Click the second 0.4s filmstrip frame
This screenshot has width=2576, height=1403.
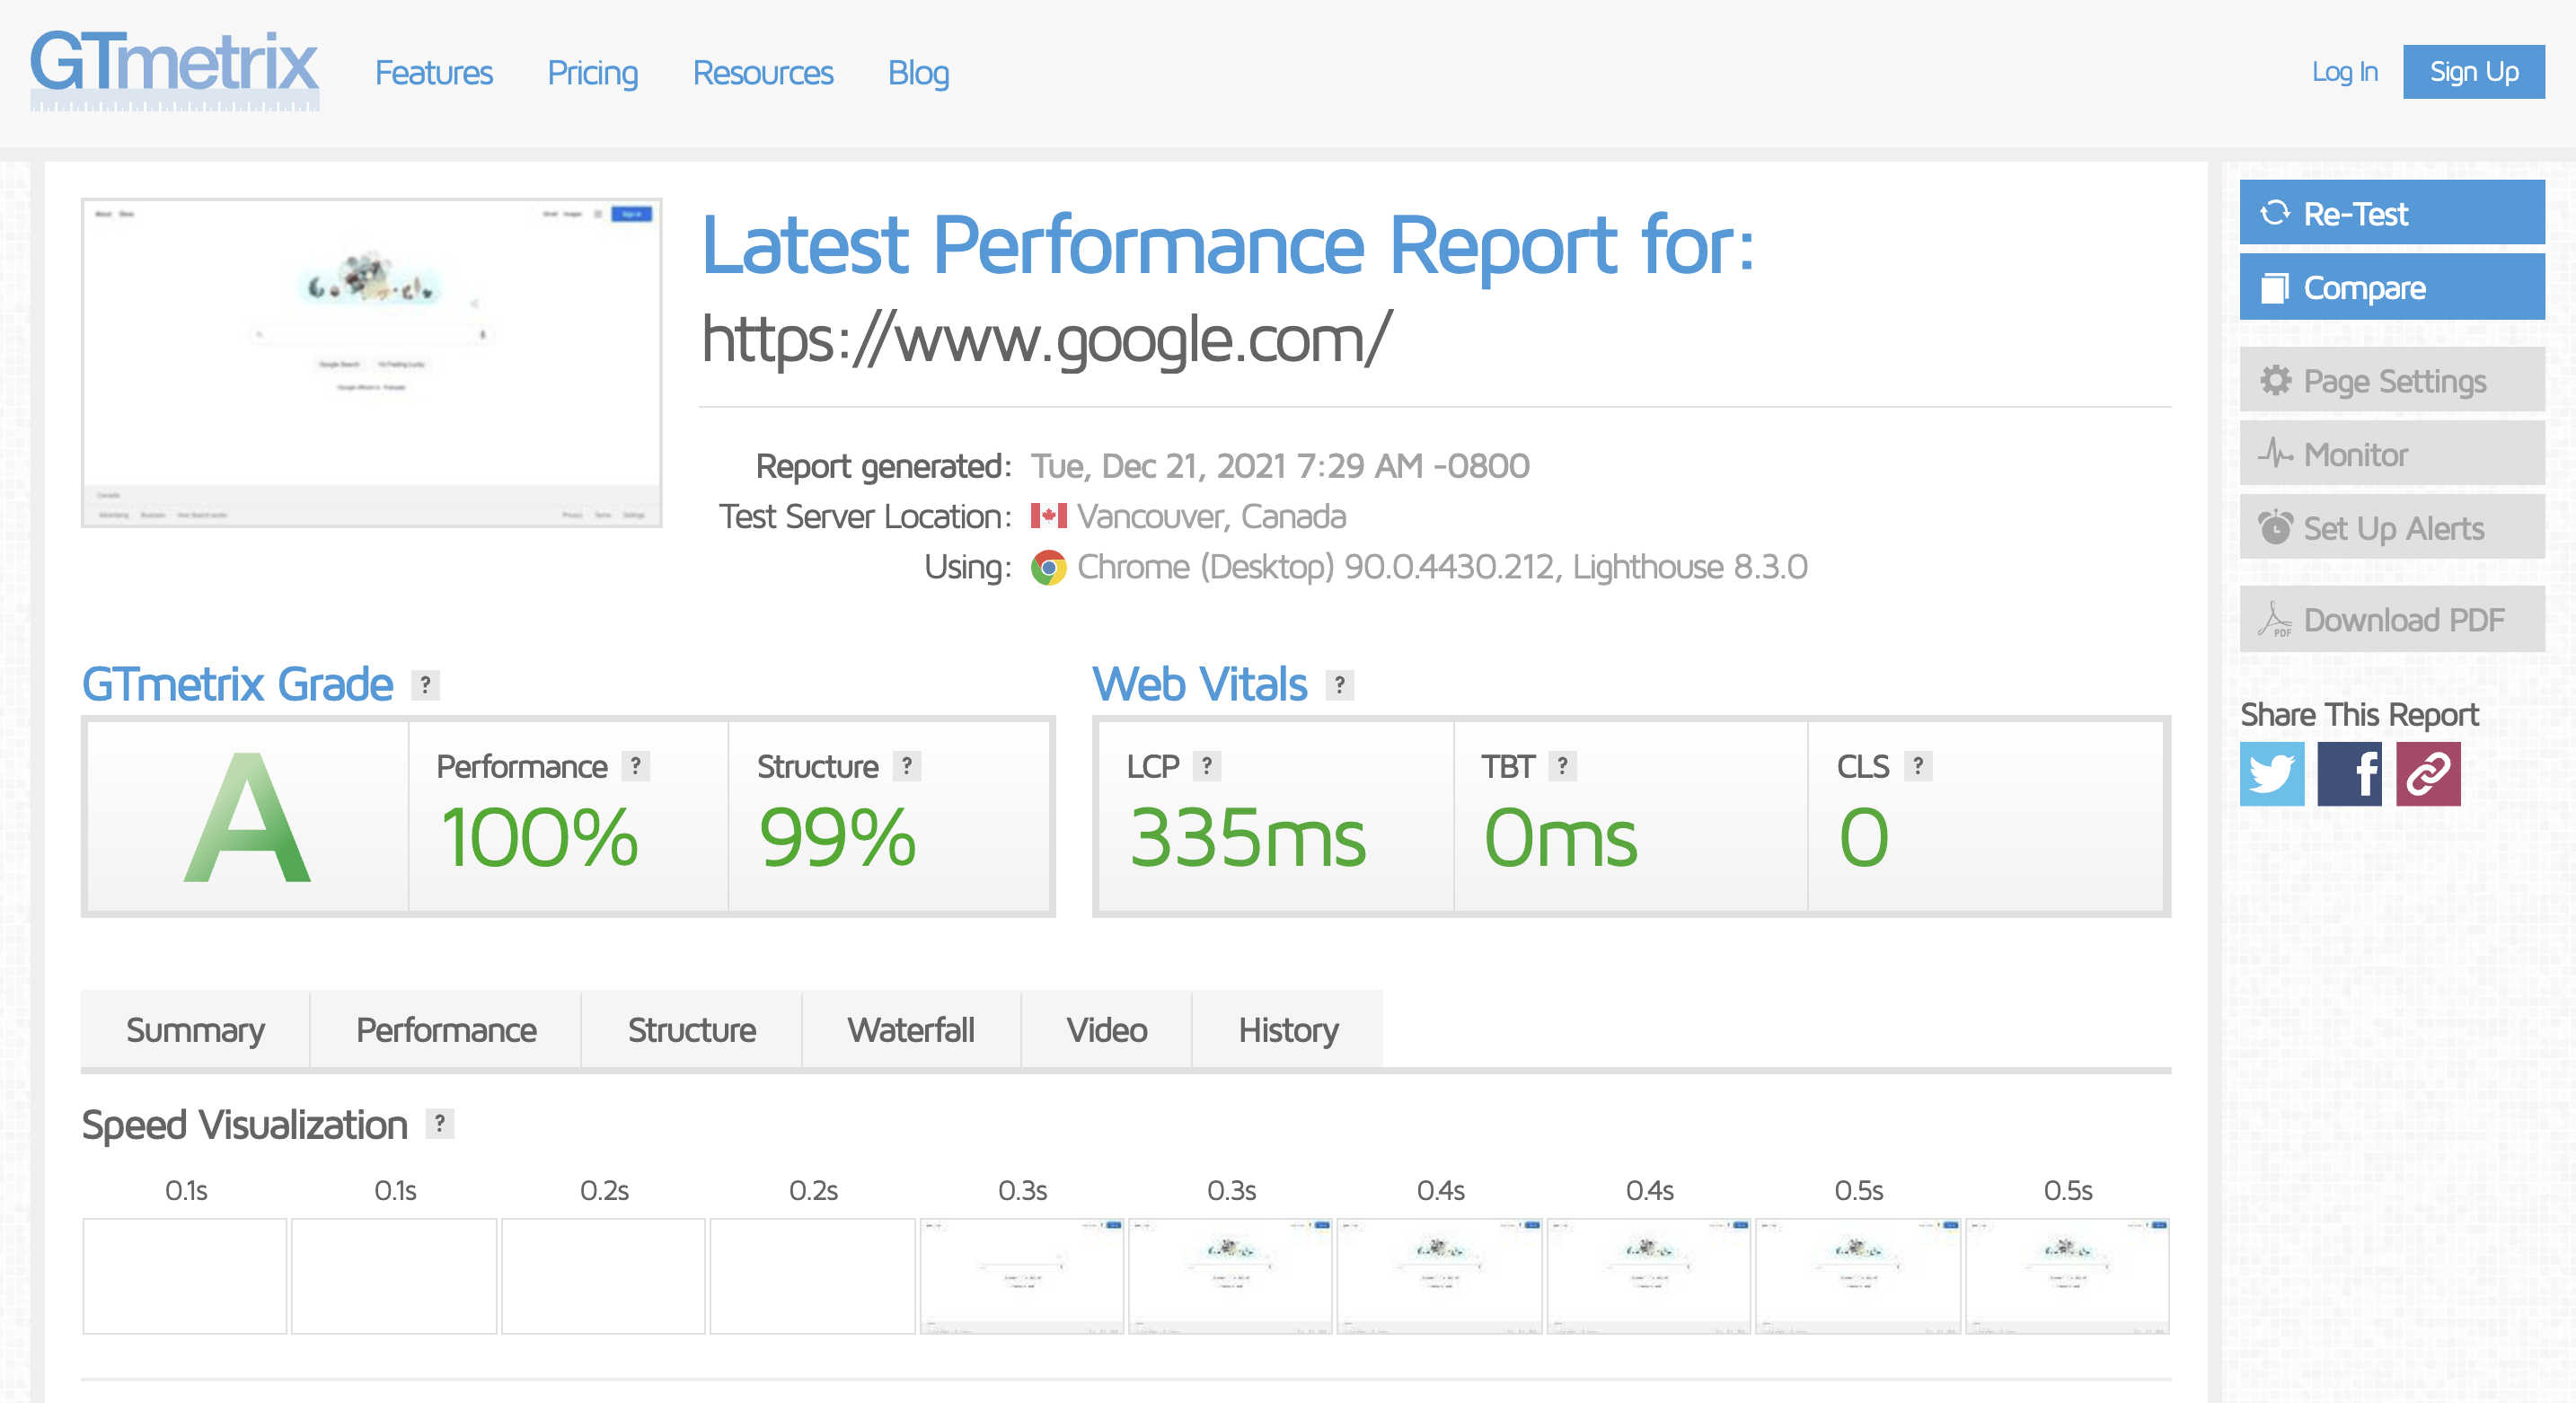1649,1276
